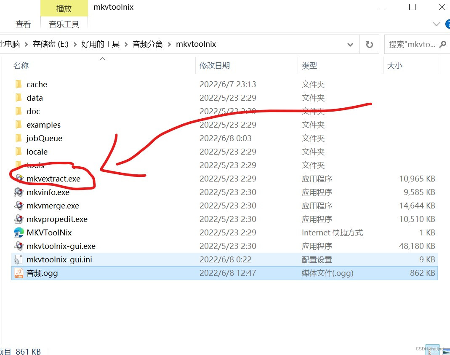Select the mkvtoolnix-gui.exe application icon
The width and height of the screenshot is (450, 355).
19,246
